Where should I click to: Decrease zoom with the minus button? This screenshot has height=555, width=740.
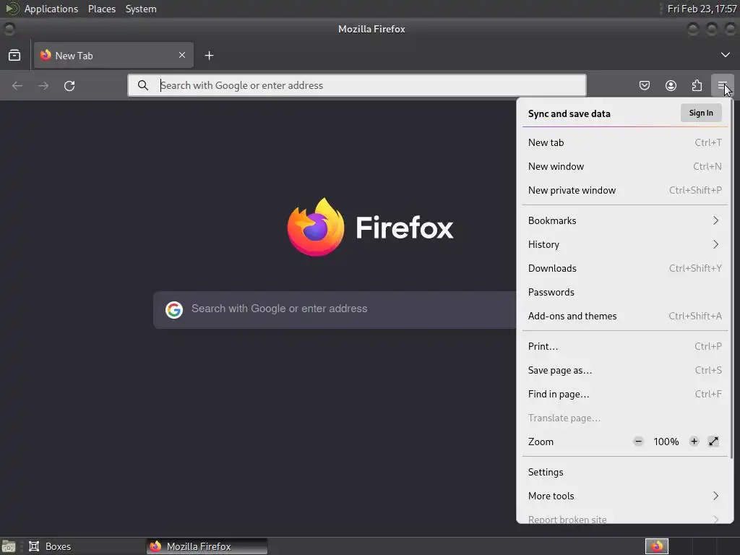point(638,442)
